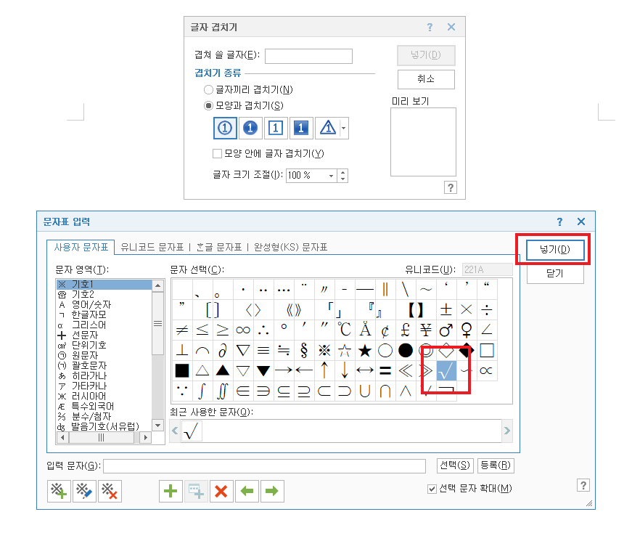The width and height of the screenshot is (632, 541).
Task: Select the 글자끼리 겹치기 radio button
Action: pyautogui.click(x=208, y=89)
